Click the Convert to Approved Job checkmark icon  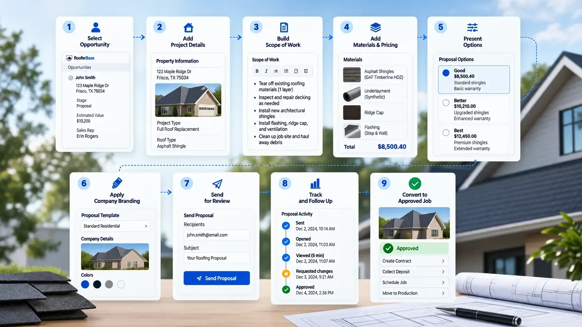point(415,183)
